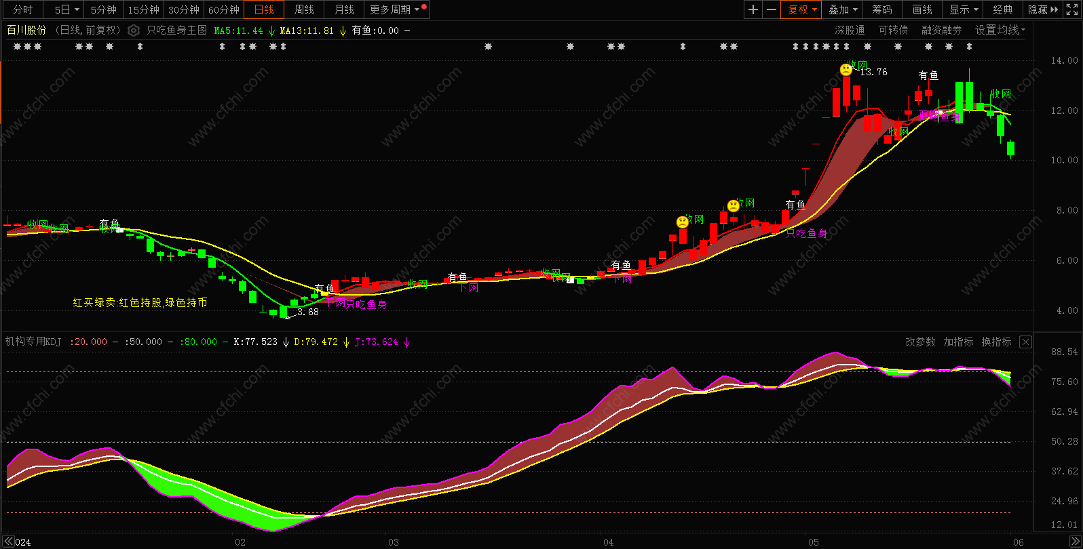Click the sad face icon near 8.00 level

point(734,206)
